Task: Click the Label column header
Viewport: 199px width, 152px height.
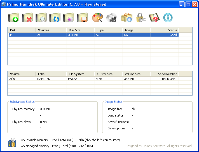Action: [x=51, y=74]
